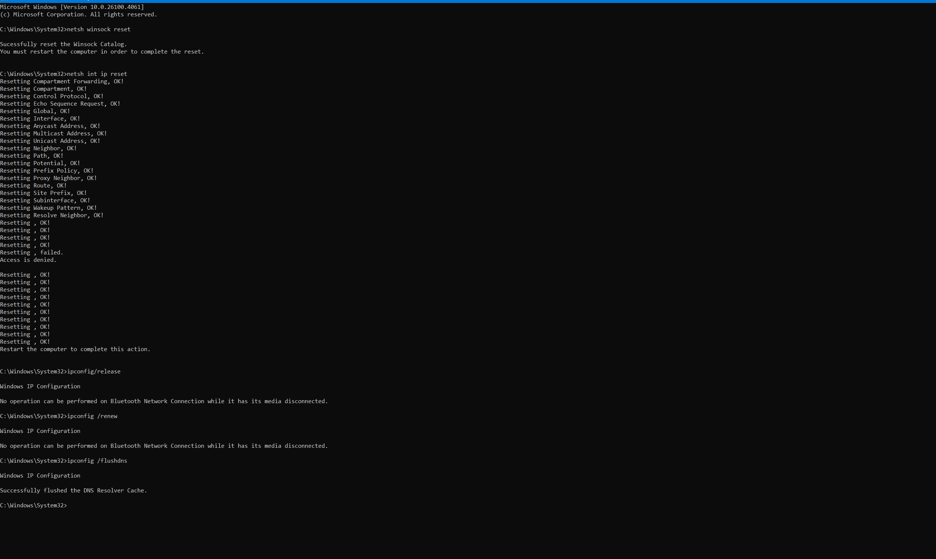Click the 'Resetting Potential, OK!' line
This screenshot has height=559, width=936.
pyautogui.click(x=40, y=163)
